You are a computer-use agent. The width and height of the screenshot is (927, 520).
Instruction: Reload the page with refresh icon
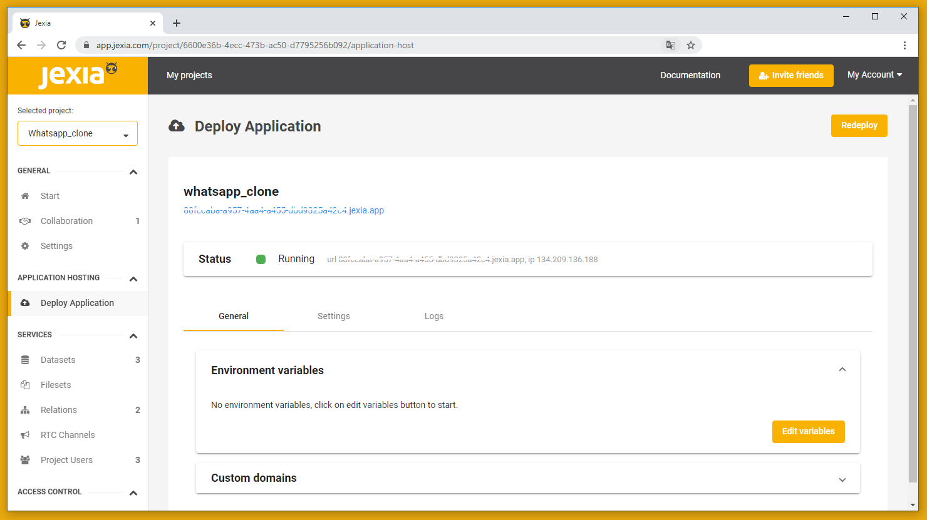point(61,45)
